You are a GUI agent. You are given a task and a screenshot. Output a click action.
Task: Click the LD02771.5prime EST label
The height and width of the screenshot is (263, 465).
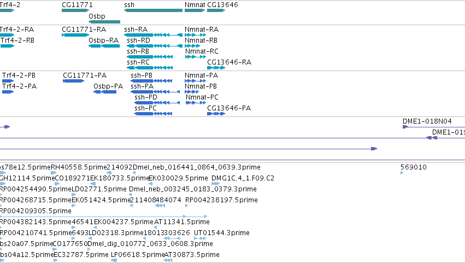pos(99,189)
